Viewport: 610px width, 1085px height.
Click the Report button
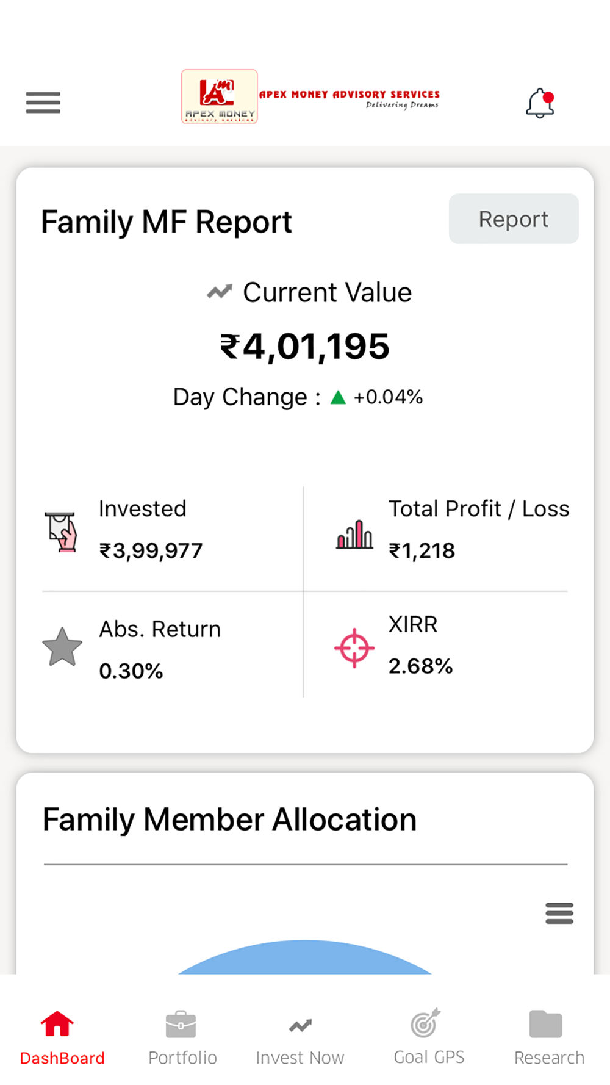(x=514, y=219)
